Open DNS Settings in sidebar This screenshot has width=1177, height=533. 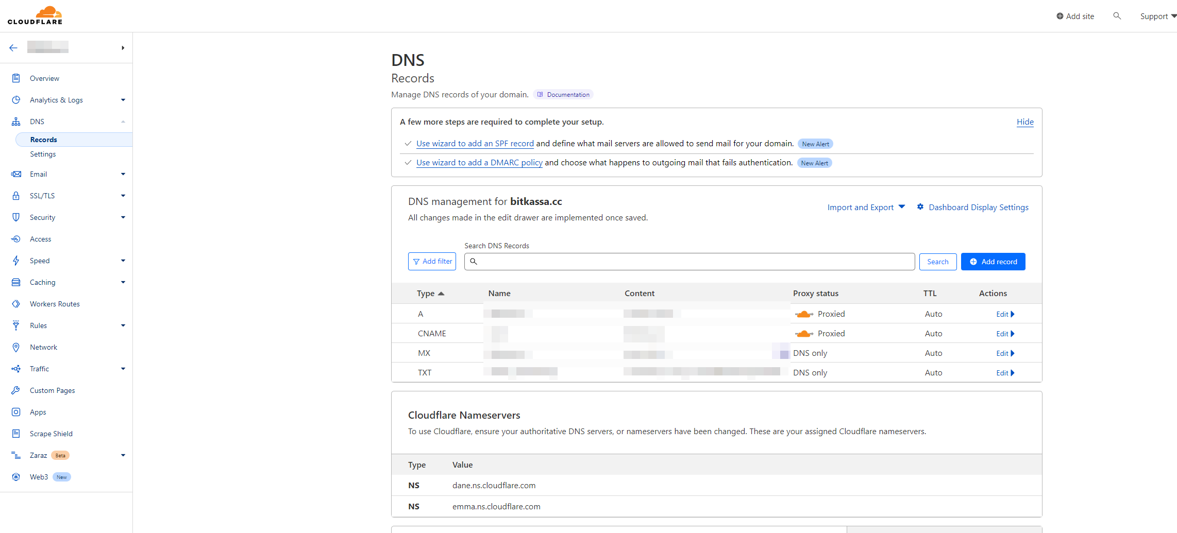pyautogui.click(x=43, y=154)
